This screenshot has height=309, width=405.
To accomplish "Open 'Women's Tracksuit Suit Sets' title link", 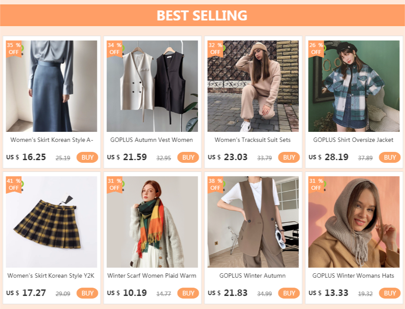I will click(252, 140).
